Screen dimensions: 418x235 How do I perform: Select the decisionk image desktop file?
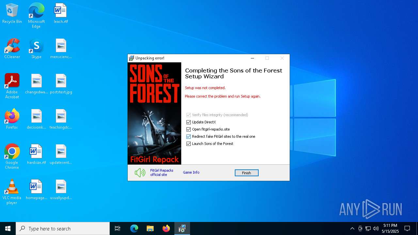pyautogui.click(x=36, y=119)
